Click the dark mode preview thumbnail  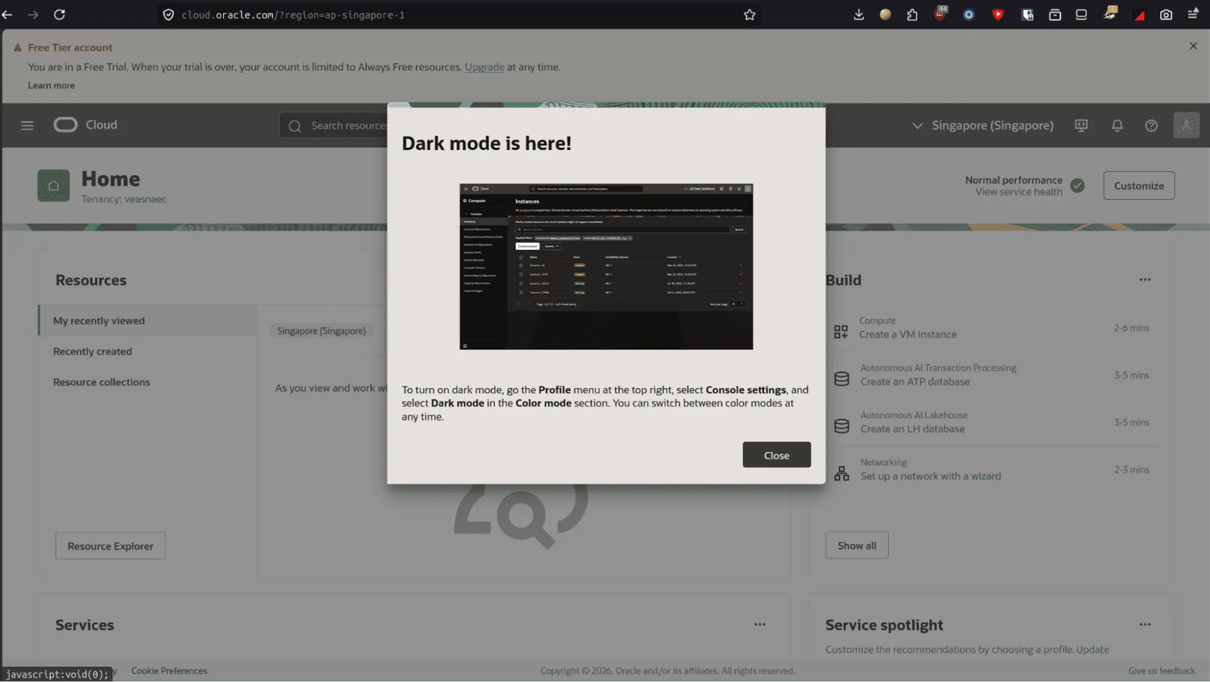[x=606, y=267]
